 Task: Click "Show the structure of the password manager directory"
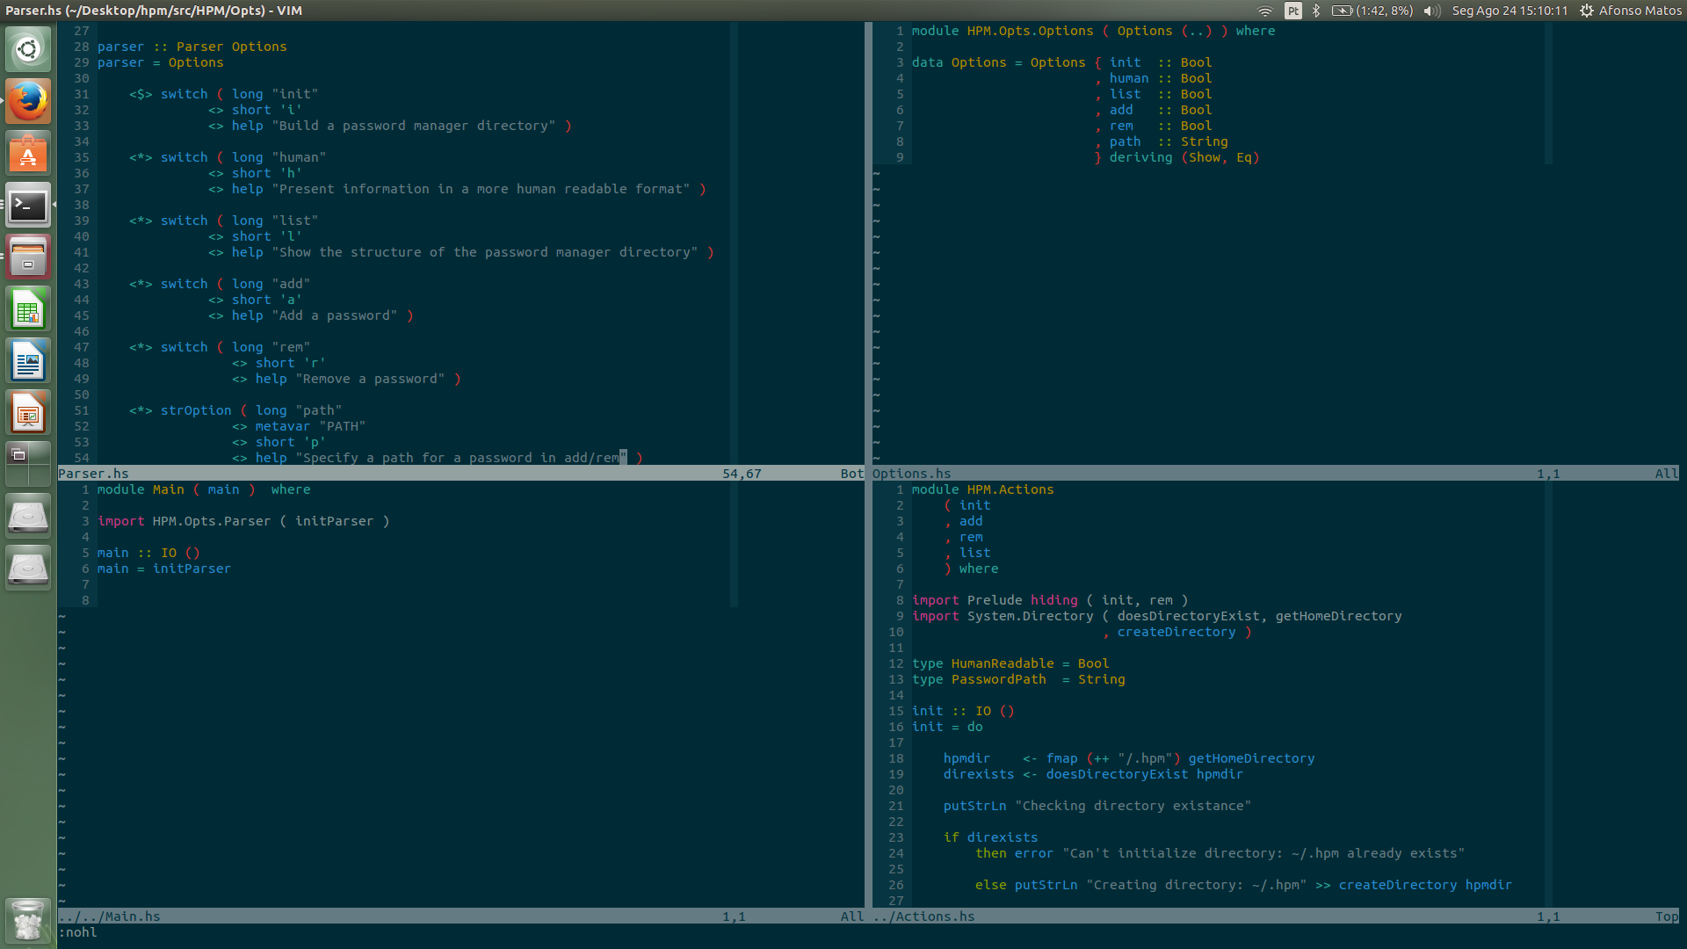(485, 252)
